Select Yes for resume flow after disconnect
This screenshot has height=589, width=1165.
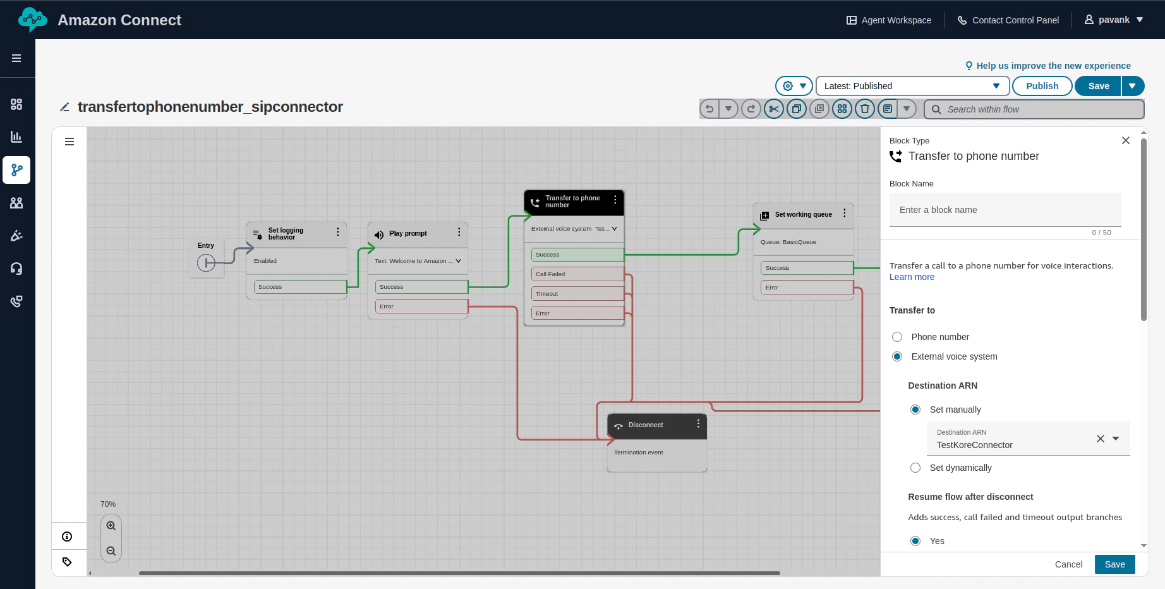coord(915,540)
